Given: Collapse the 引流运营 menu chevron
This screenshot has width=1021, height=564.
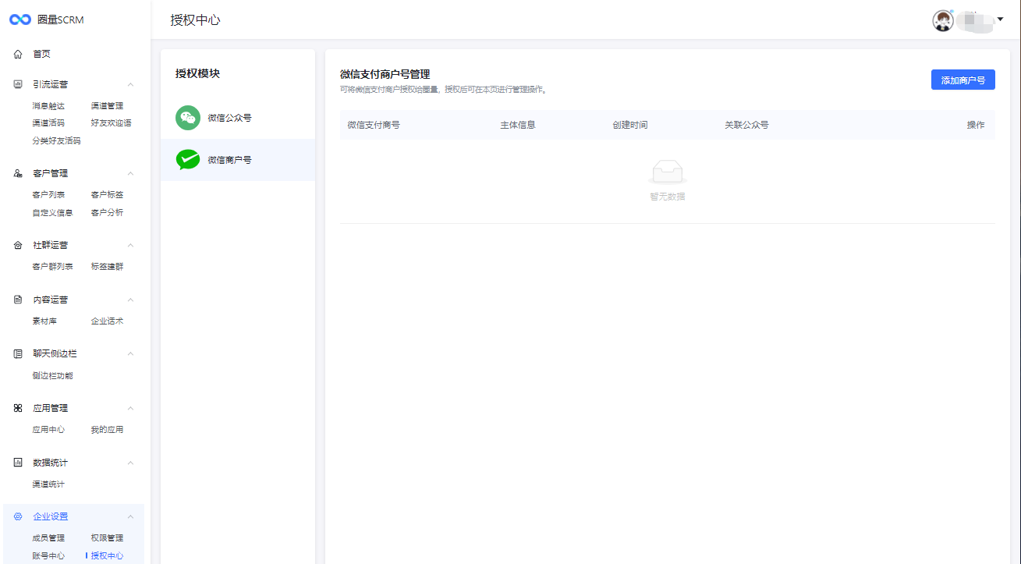Looking at the screenshot, I should click(x=131, y=84).
